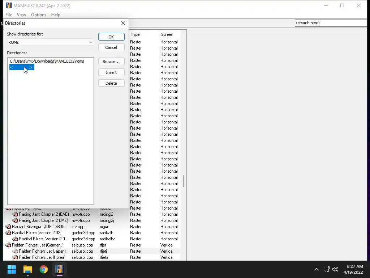Click the racingj2j ROM name cell
This screenshot has height=278, width=370.
[x=107, y=220]
